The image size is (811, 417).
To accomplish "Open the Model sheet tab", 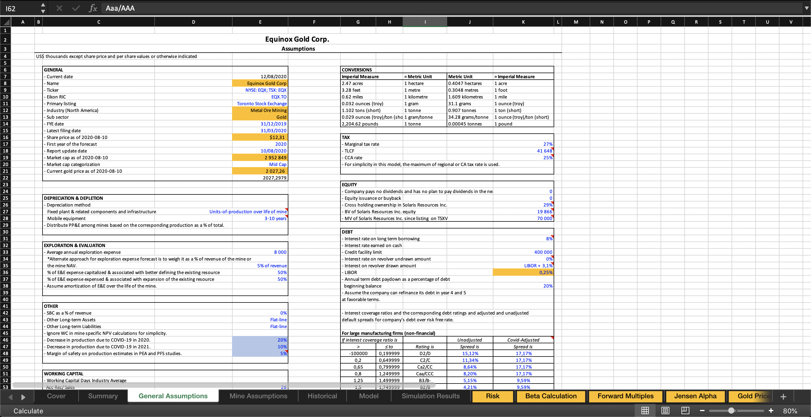I will [x=369, y=396].
